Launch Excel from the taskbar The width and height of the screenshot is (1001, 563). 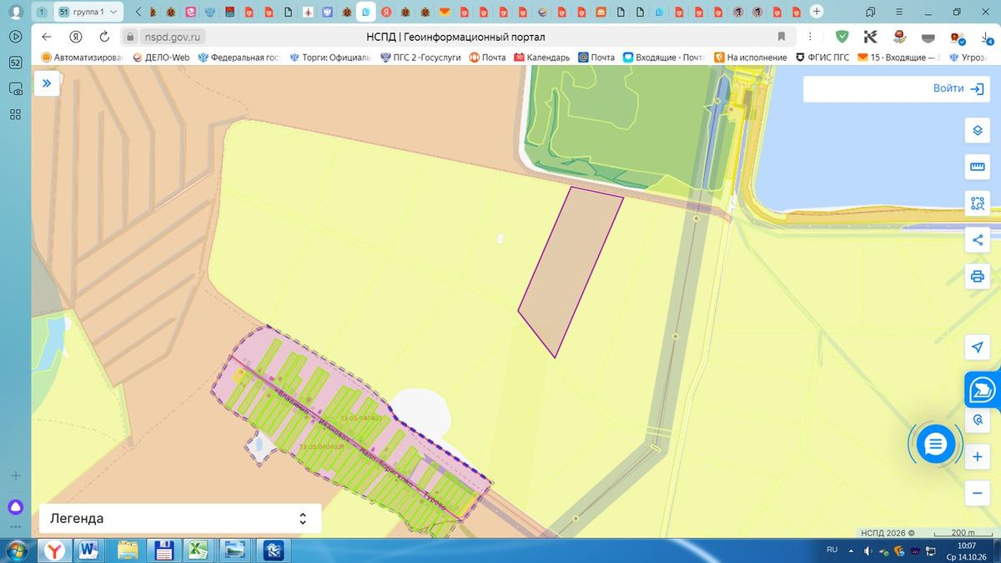click(197, 550)
